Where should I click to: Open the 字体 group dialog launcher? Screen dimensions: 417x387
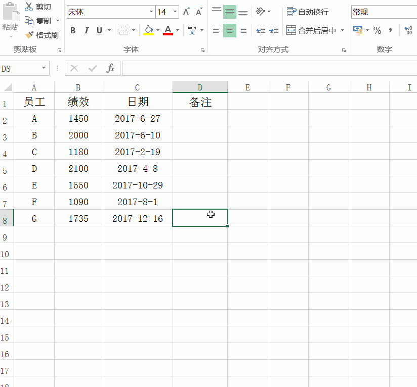coord(202,49)
